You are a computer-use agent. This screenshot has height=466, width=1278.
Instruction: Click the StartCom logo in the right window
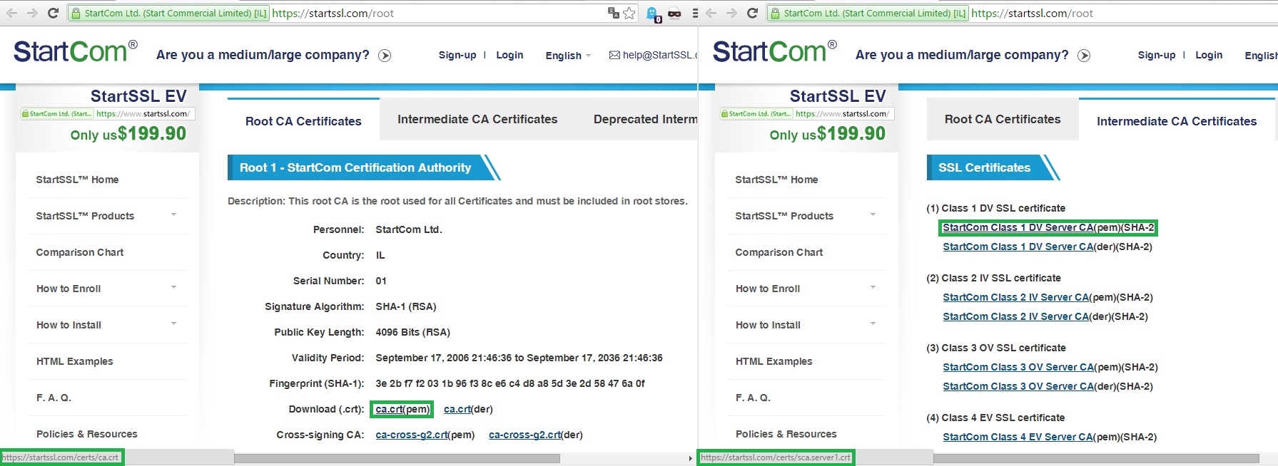774,51
